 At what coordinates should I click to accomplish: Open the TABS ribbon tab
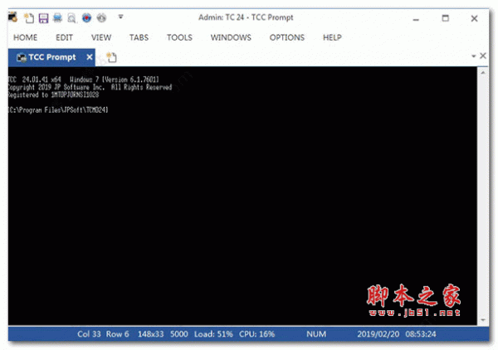[x=139, y=37]
